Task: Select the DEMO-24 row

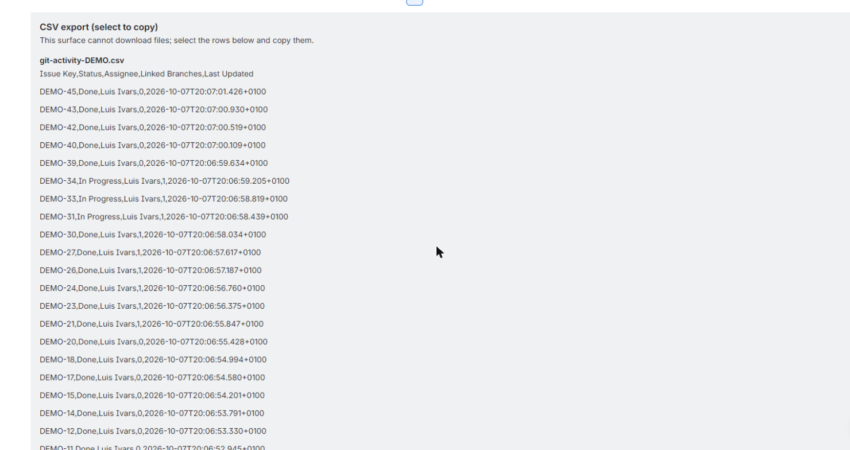Action: click(152, 288)
